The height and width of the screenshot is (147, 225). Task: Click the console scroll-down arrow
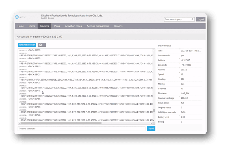[154, 121]
